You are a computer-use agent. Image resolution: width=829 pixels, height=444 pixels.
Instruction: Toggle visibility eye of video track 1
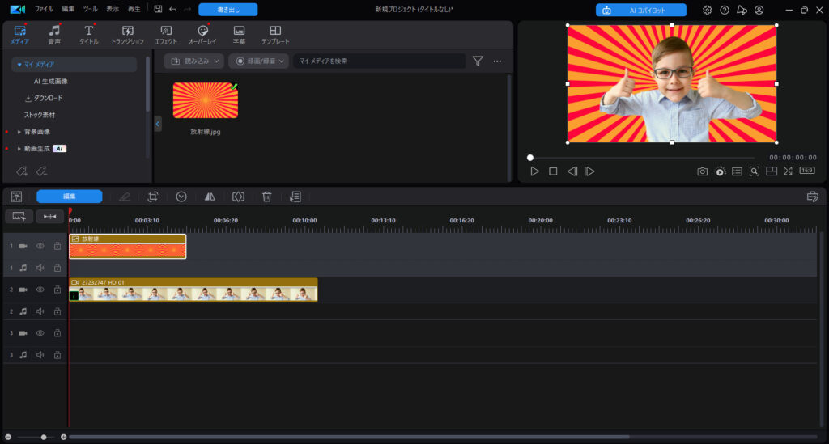point(40,246)
